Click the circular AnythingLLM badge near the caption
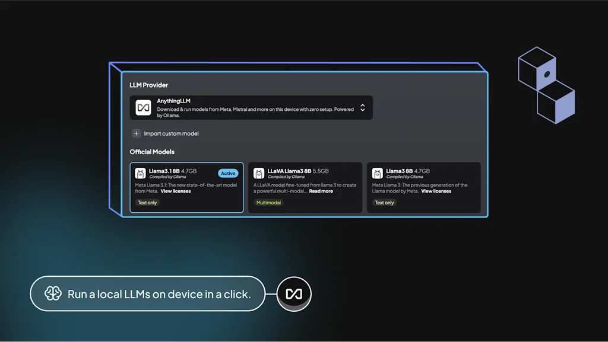Image resolution: width=608 pixels, height=342 pixels. pyautogui.click(x=294, y=293)
